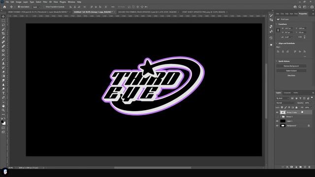Open the Auto-Select Layer dropdown
This screenshot has height=177, width=315.
(36, 7)
